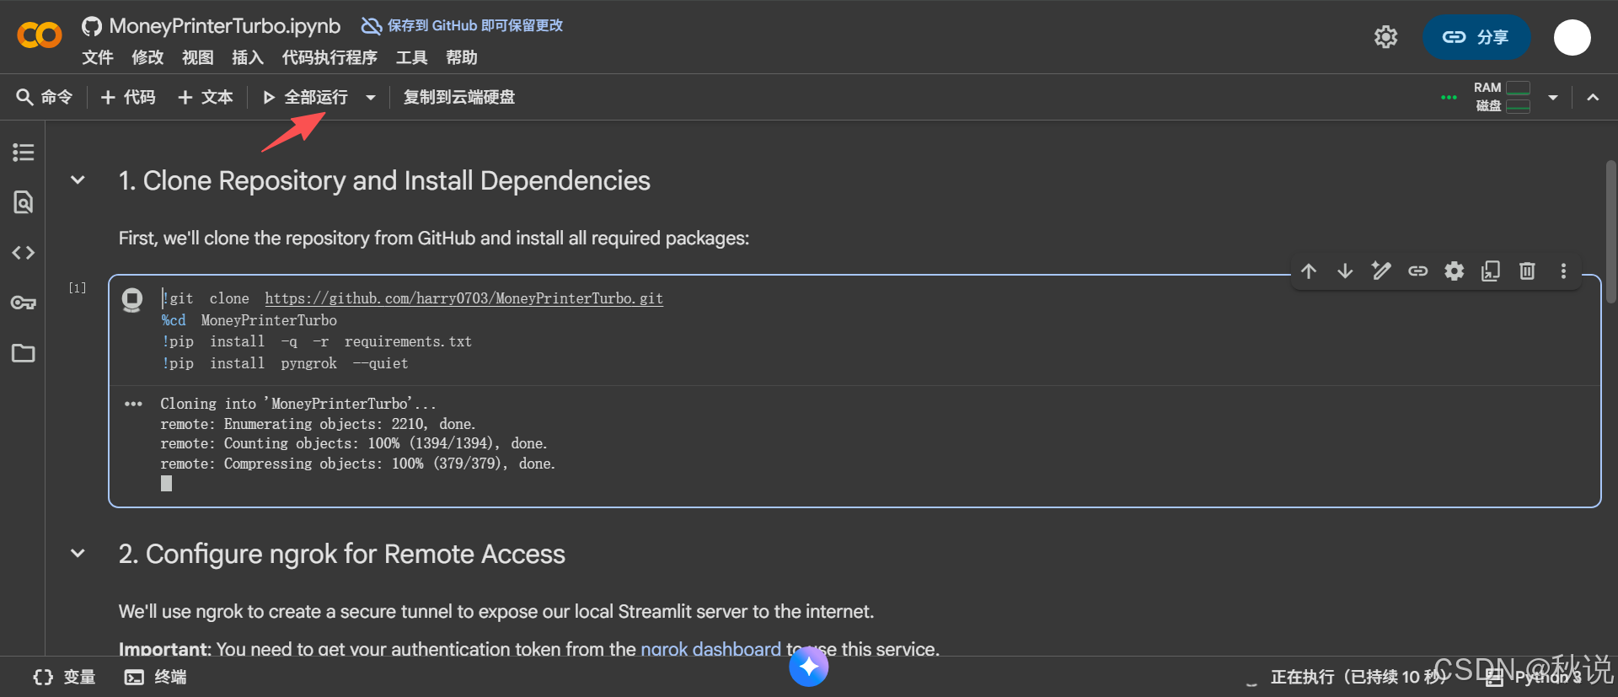Open the 变量 variables panel
This screenshot has width=1618, height=697.
pyautogui.click(x=64, y=677)
